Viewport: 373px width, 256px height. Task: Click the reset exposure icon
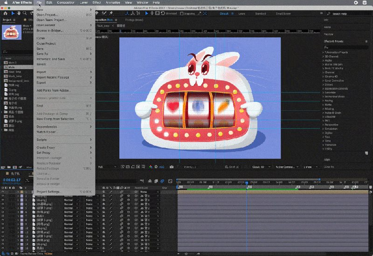click(x=156, y=167)
